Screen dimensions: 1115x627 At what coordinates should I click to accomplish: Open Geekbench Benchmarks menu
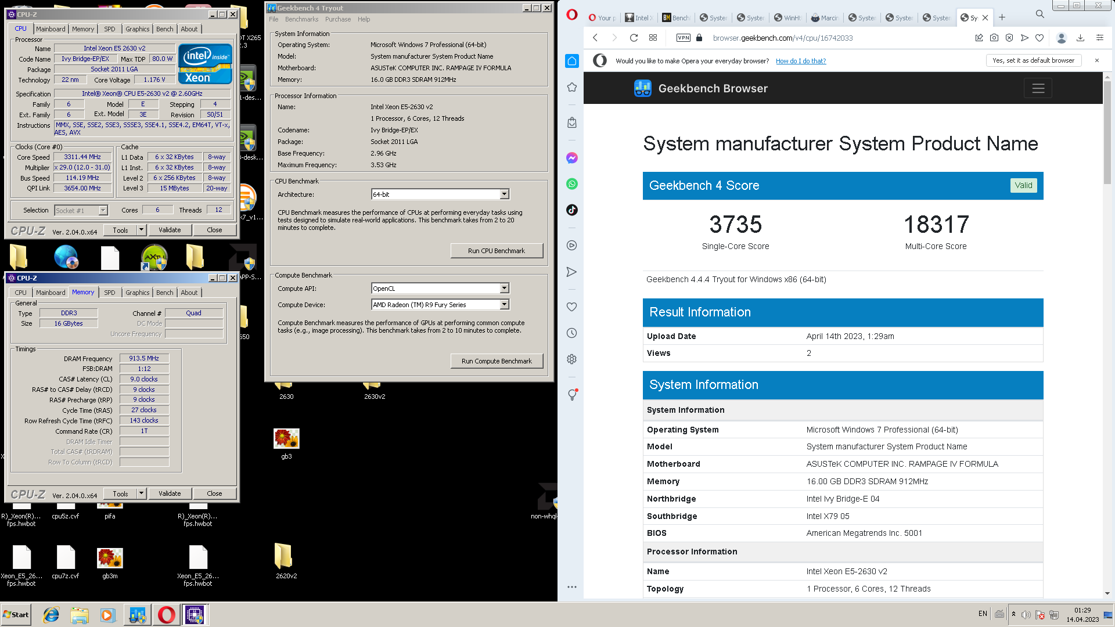[301, 19]
